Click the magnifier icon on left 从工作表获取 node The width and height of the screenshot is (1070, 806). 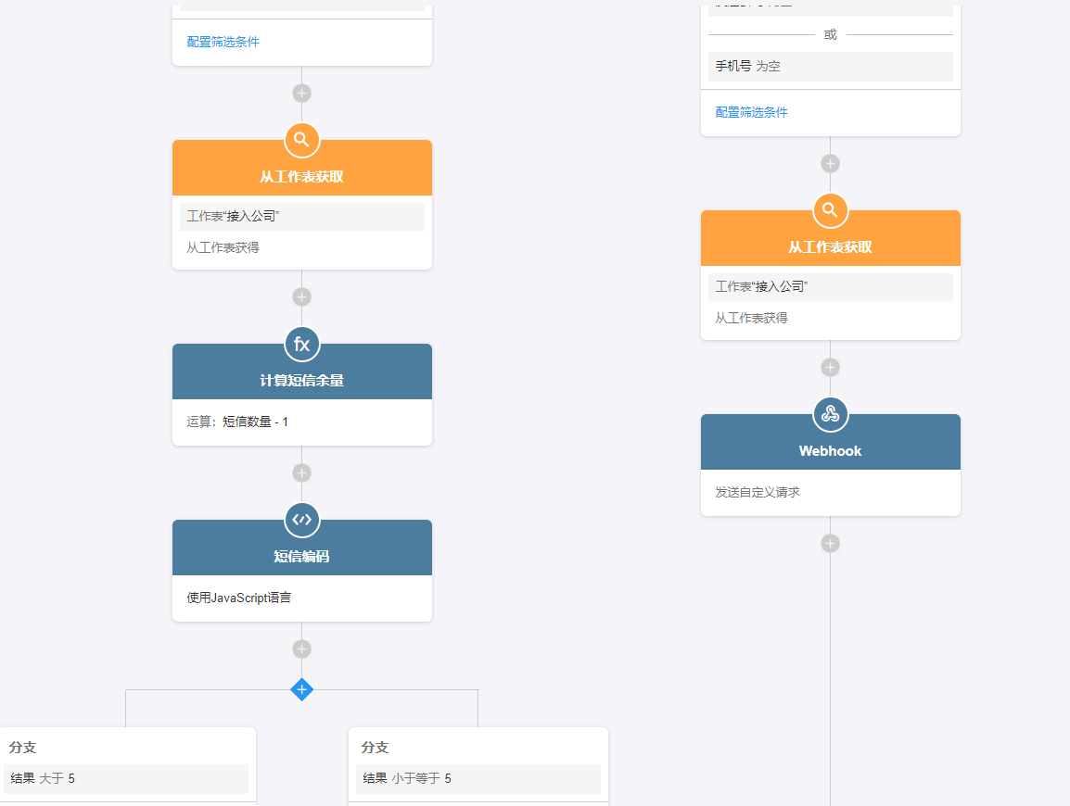pos(301,140)
